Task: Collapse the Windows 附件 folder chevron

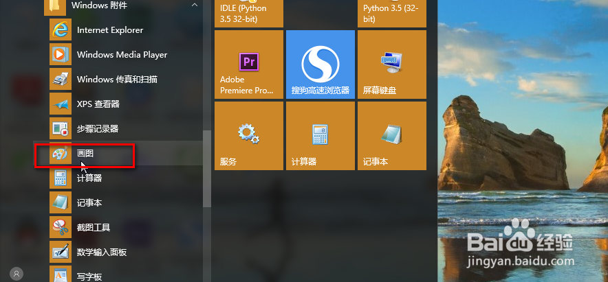Action: 195,5
